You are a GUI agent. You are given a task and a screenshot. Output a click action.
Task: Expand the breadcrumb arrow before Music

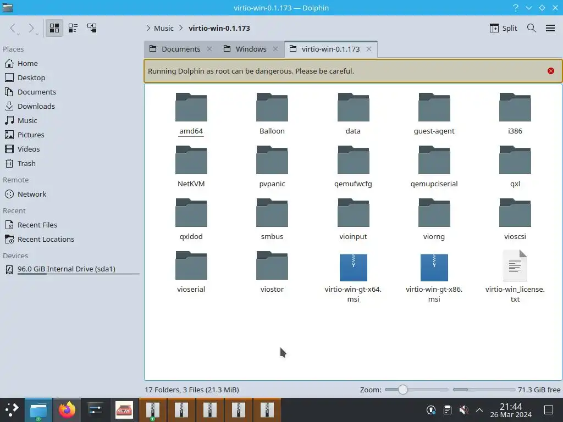(x=148, y=28)
